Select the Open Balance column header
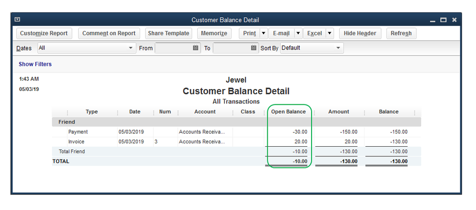Screen dimensions: 476x210 288,112
